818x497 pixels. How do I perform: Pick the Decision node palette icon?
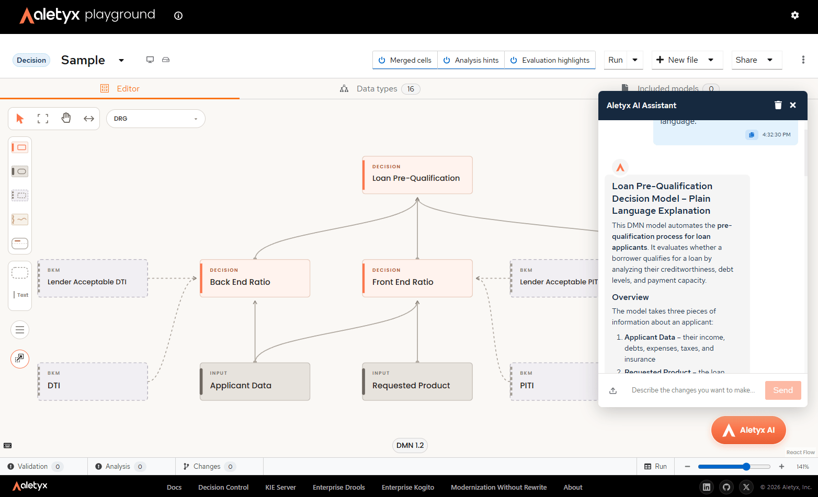pos(20,147)
